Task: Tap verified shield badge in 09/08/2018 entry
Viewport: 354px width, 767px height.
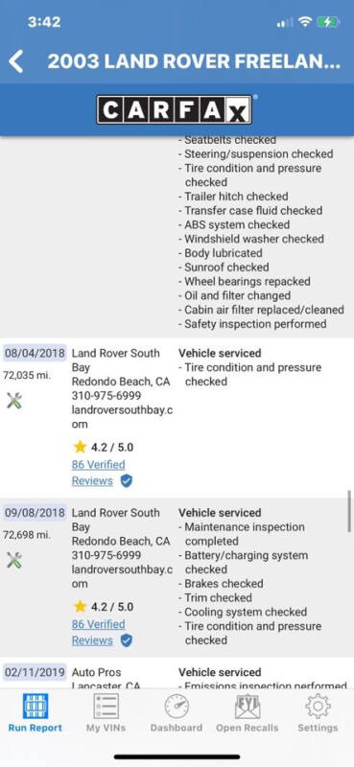Action: (127, 640)
